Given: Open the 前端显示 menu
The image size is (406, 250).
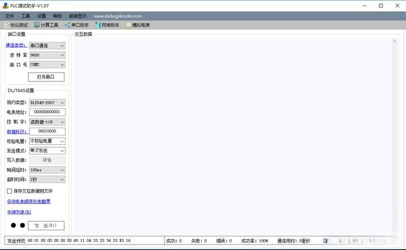Looking at the screenshot, I should coord(78,16).
